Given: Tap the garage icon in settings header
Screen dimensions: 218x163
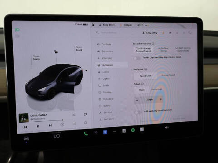Looking at the screenshot, I should (x=170, y=33).
